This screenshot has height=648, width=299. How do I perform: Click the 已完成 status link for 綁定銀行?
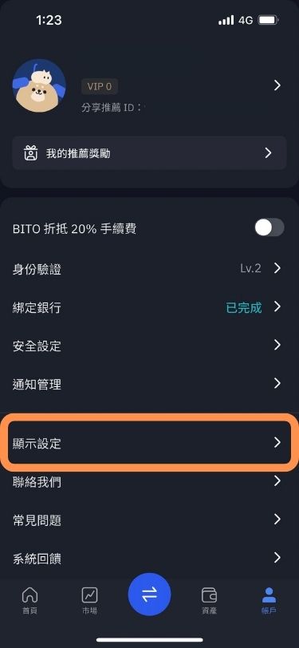click(x=244, y=307)
